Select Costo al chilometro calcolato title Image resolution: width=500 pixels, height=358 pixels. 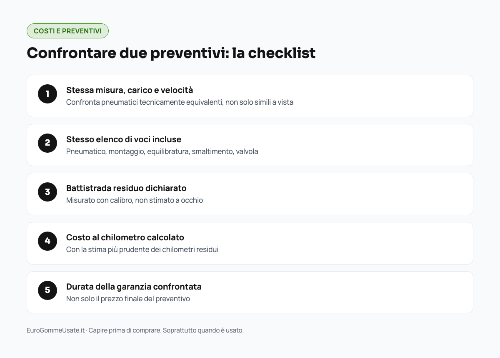pos(125,237)
